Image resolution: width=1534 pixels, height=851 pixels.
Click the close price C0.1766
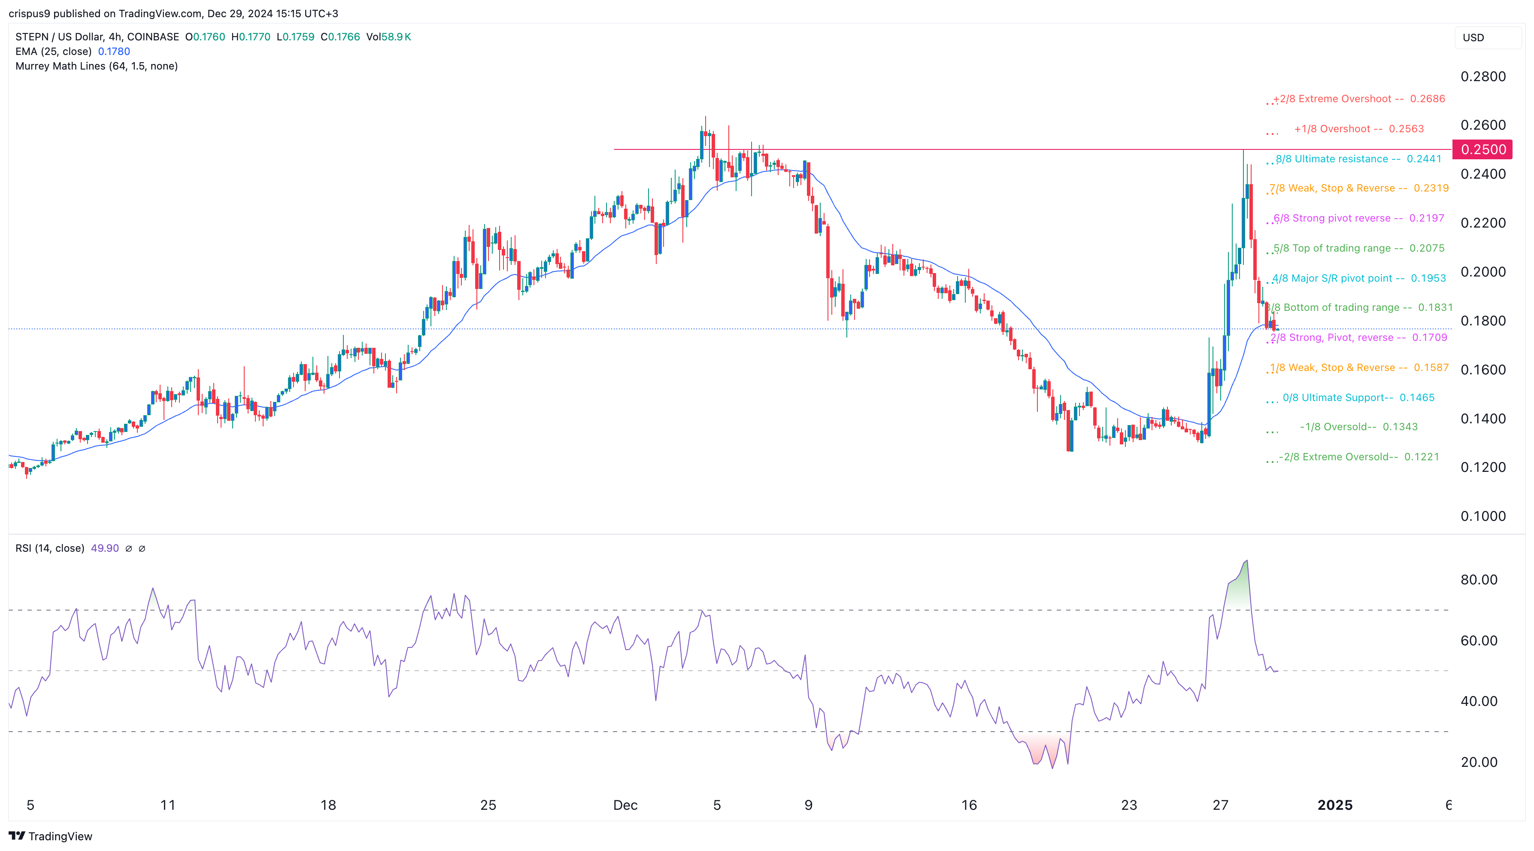[340, 37]
